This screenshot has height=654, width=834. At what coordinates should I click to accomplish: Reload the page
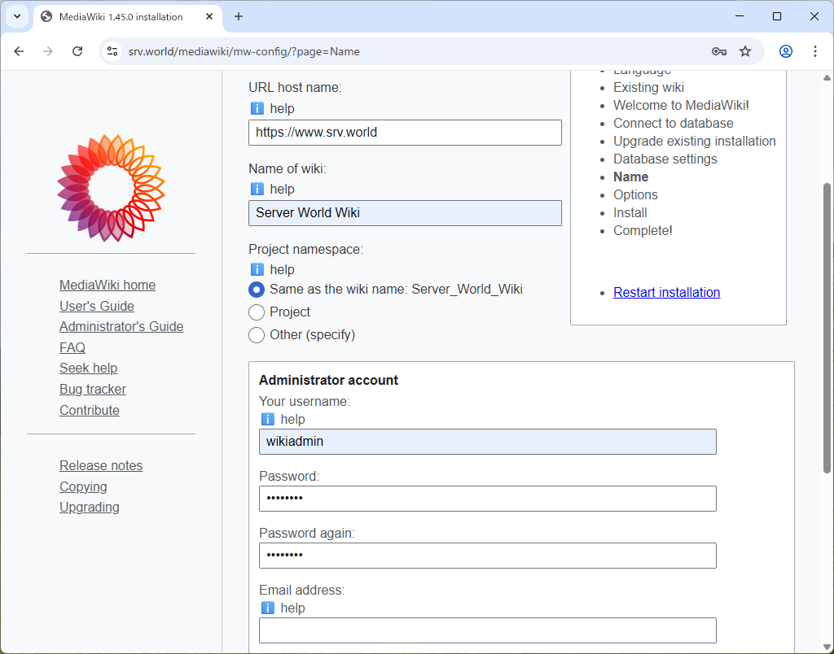coord(77,50)
